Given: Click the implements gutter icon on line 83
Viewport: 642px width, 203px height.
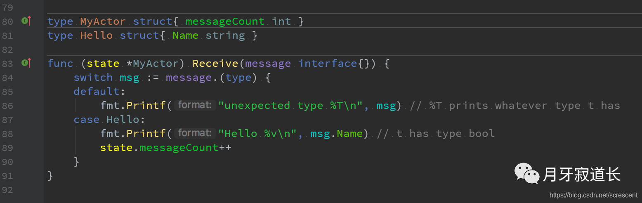Looking at the screenshot, I should 26,63.
